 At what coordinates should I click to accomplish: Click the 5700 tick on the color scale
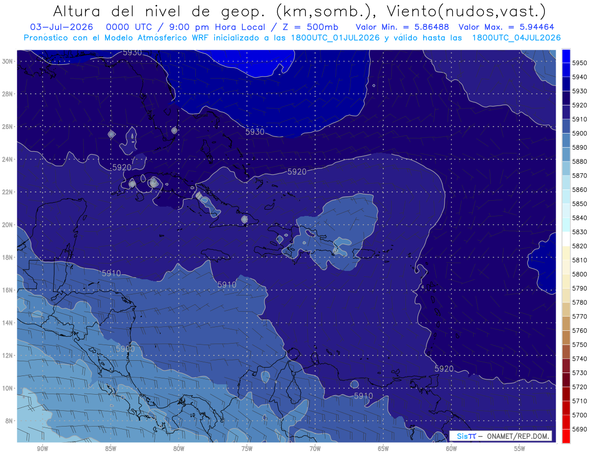(580, 415)
